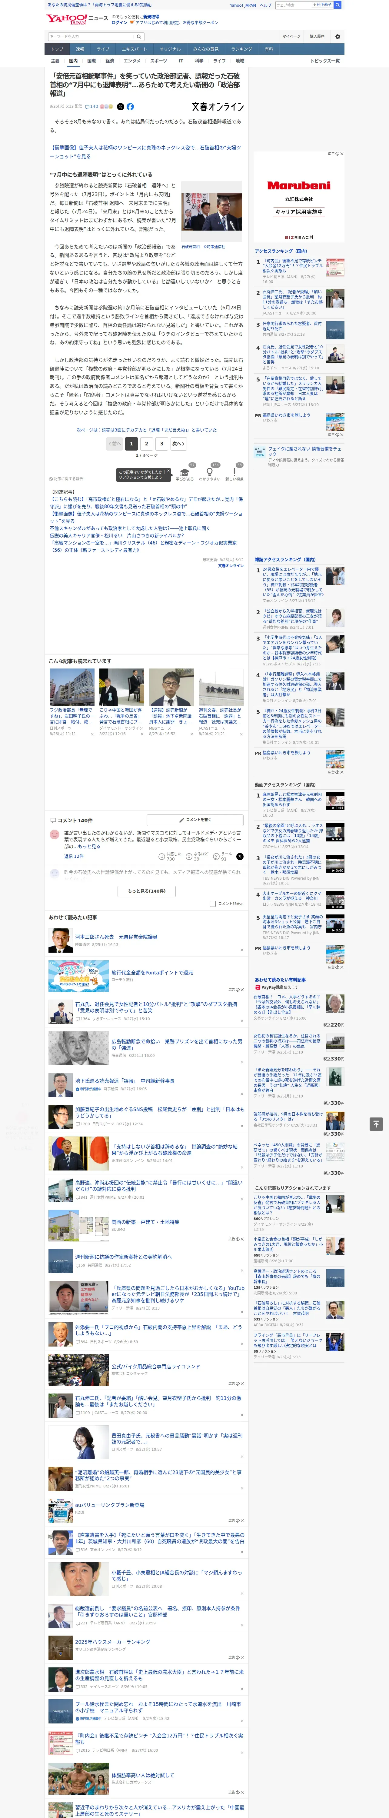Screen dimensions: 389x1818
Task: Open first ranked article in アクセスランキング
Action: [292, 266]
